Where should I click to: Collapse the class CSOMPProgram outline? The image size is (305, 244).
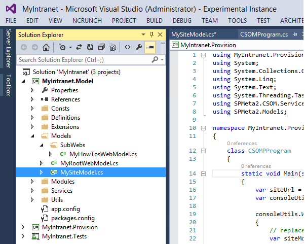coord(203,151)
